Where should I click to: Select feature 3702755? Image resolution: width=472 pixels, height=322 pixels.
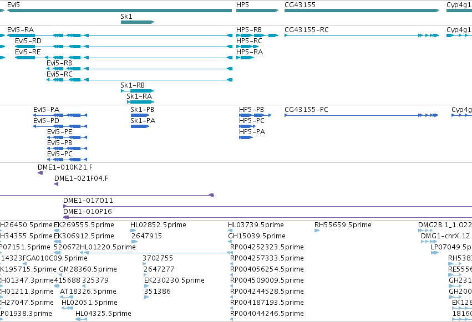(158, 259)
